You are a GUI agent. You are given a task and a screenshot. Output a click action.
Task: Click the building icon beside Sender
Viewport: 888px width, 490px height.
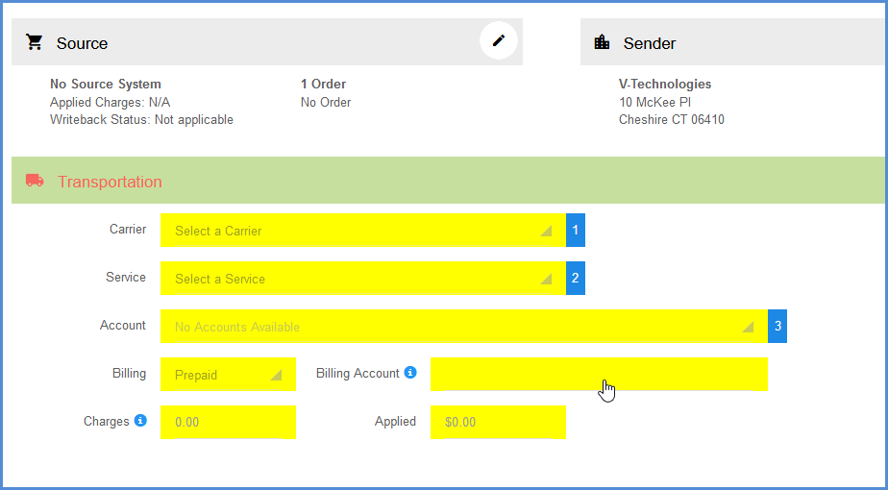603,42
